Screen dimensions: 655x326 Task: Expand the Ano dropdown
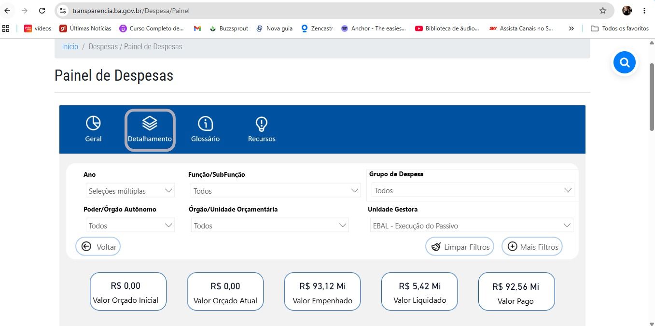[130, 191]
